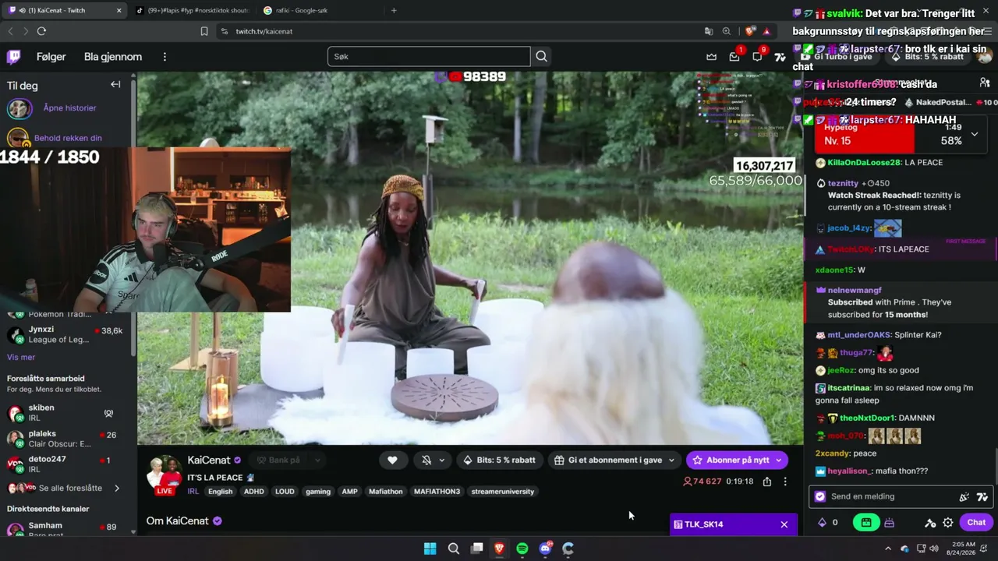Viewport: 998px width, 561px height.
Task: Click the Vis mer link in sidebar
Action: tap(21, 357)
